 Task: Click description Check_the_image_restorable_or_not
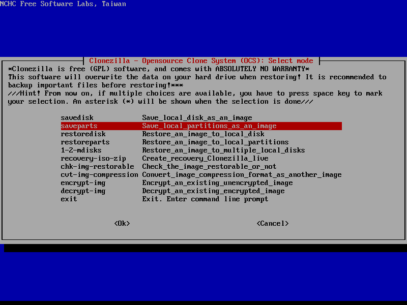[x=209, y=167]
